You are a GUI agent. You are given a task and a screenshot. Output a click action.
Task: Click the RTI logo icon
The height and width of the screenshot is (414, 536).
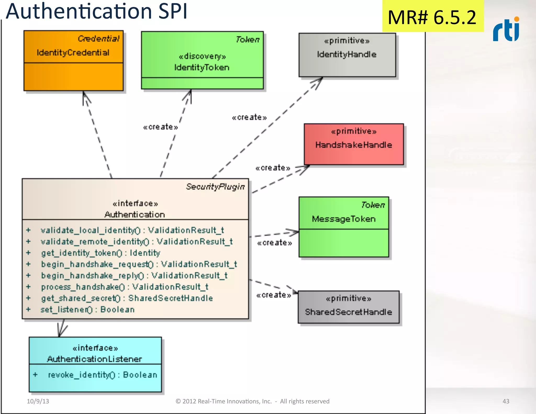click(506, 29)
